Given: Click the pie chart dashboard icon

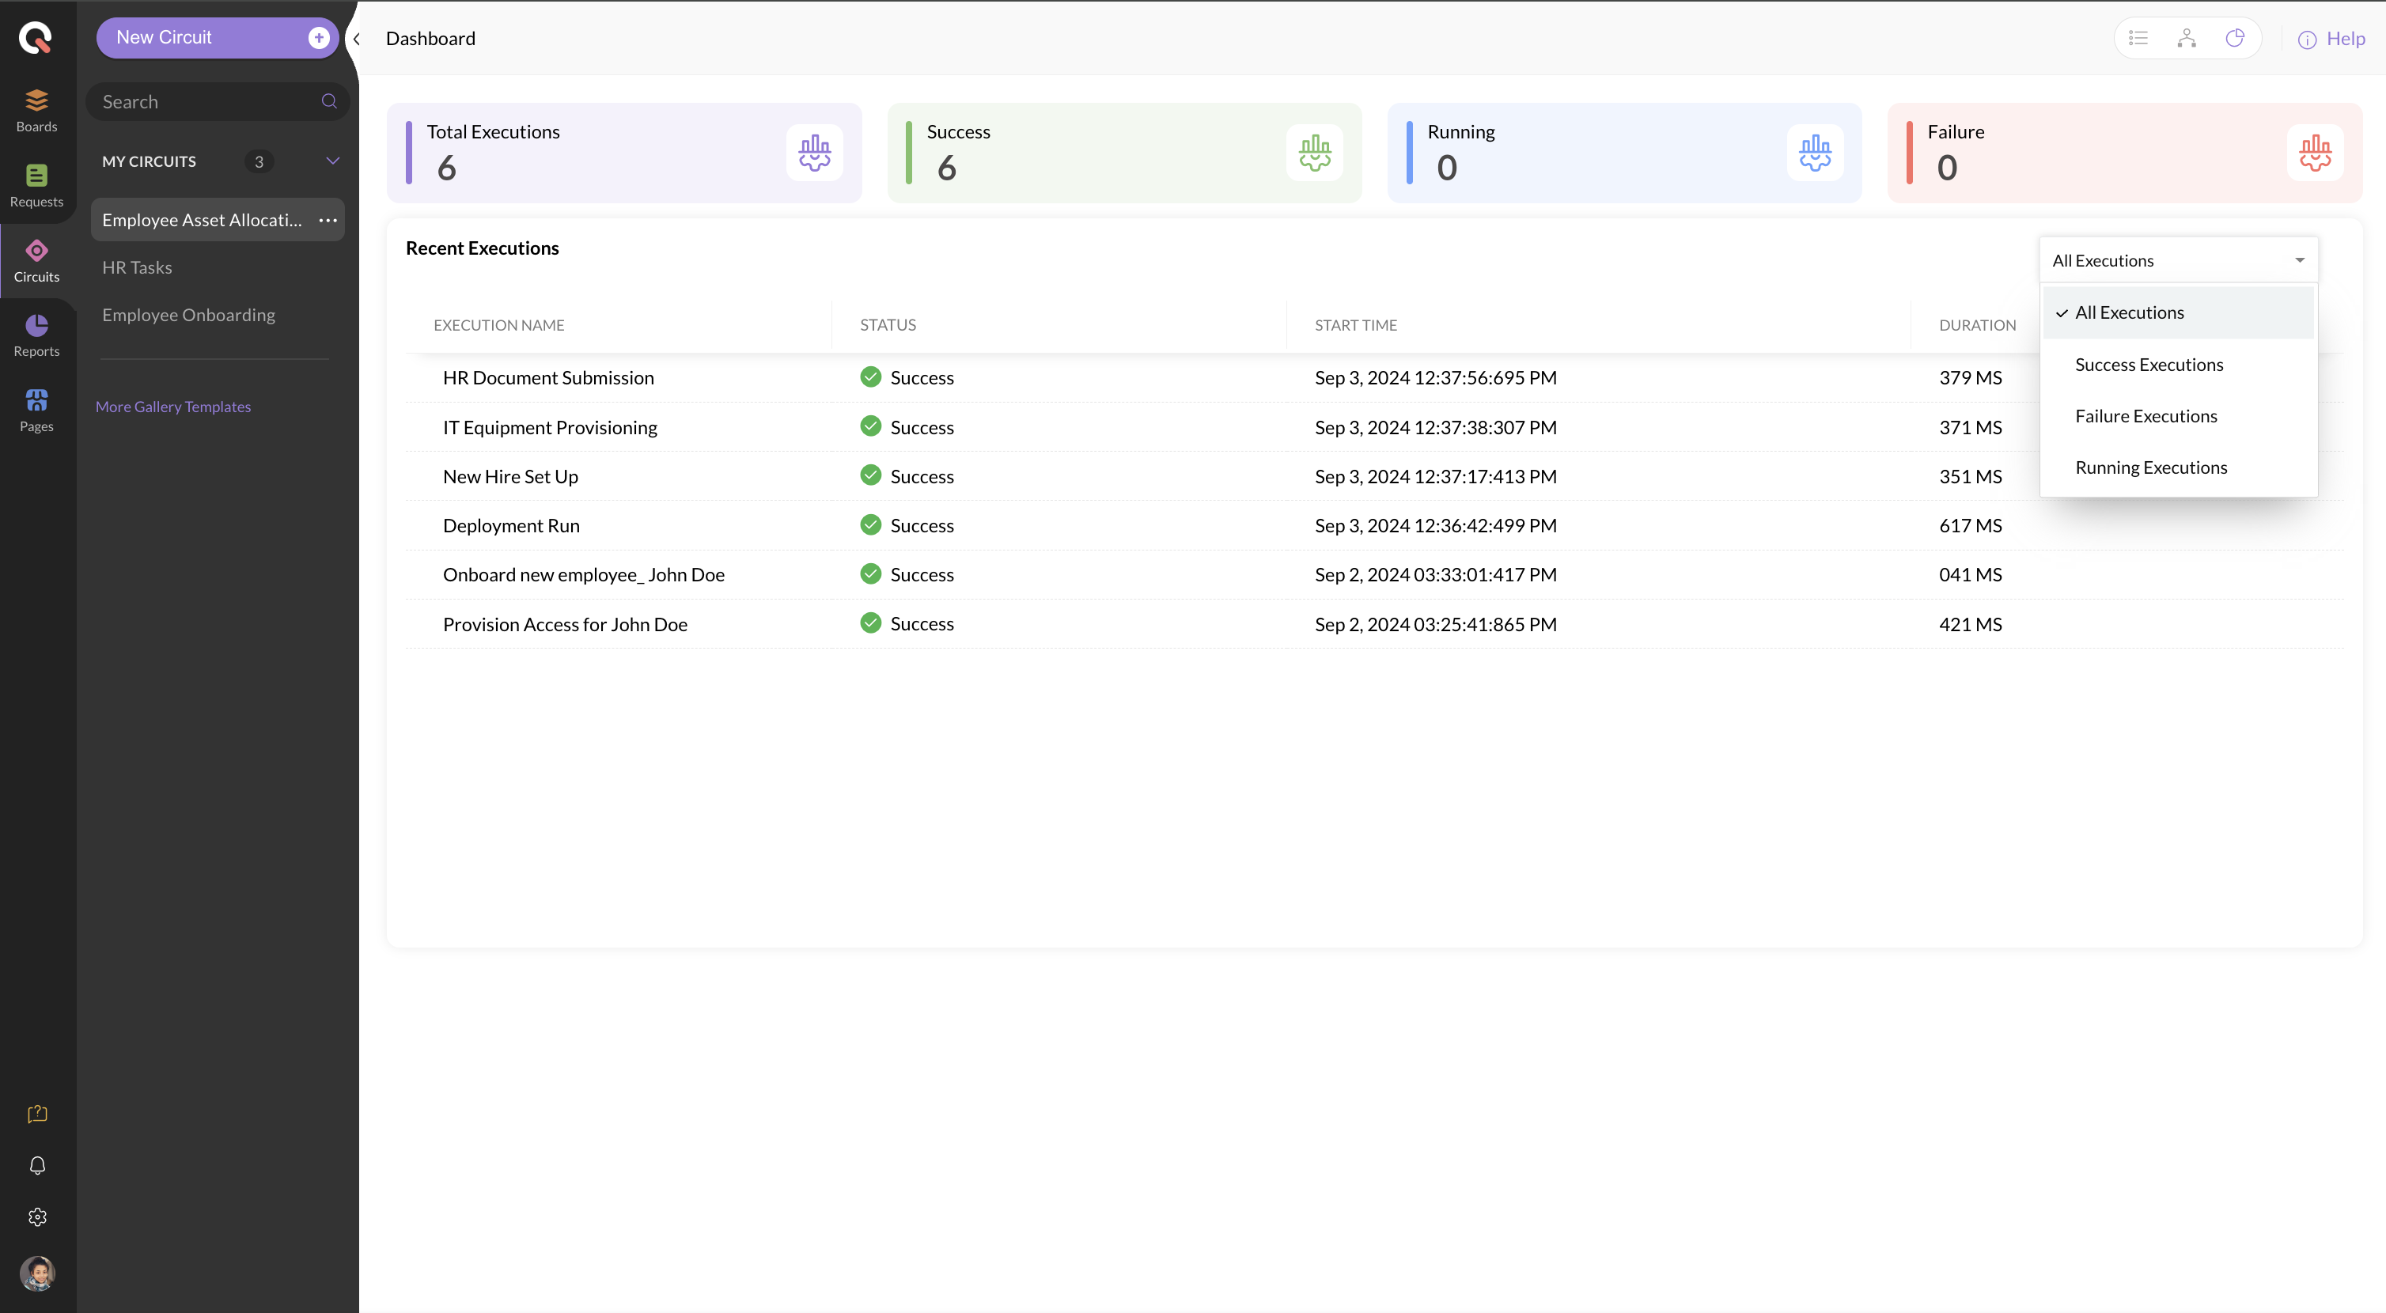Looking at the screenshot, I should click(2235, 38).
